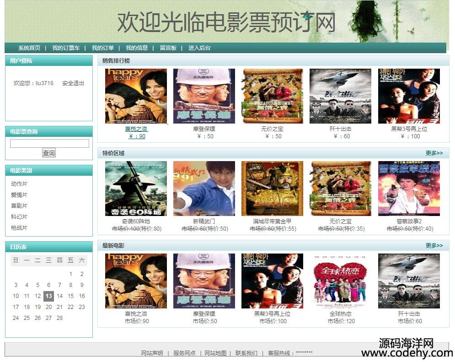Click the 黑帮3号再上位 title in 销售排行榜
The width and height of the screenshot is (455, 362).
pos(409,129)
